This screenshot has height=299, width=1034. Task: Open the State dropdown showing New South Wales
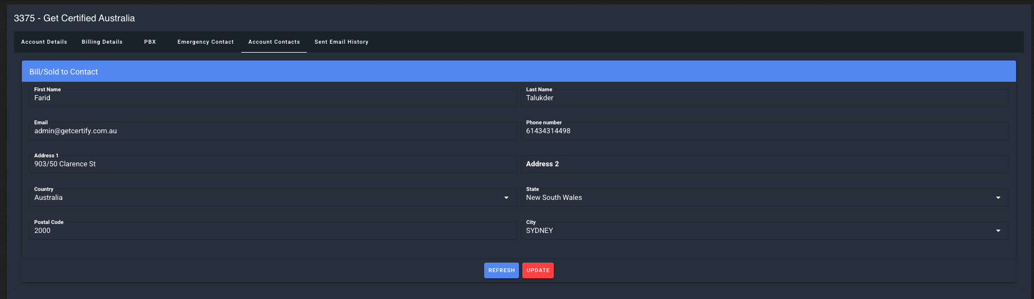click(765, 198)
